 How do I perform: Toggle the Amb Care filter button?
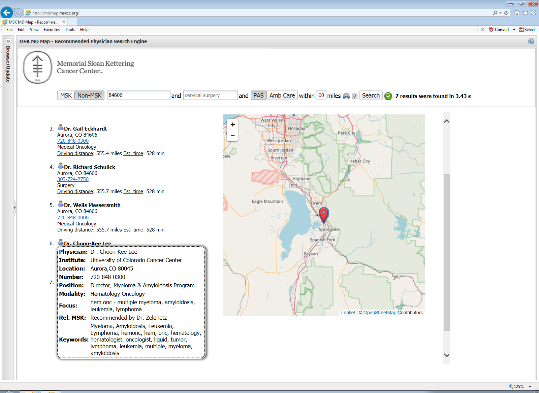[x=282, y=96]
